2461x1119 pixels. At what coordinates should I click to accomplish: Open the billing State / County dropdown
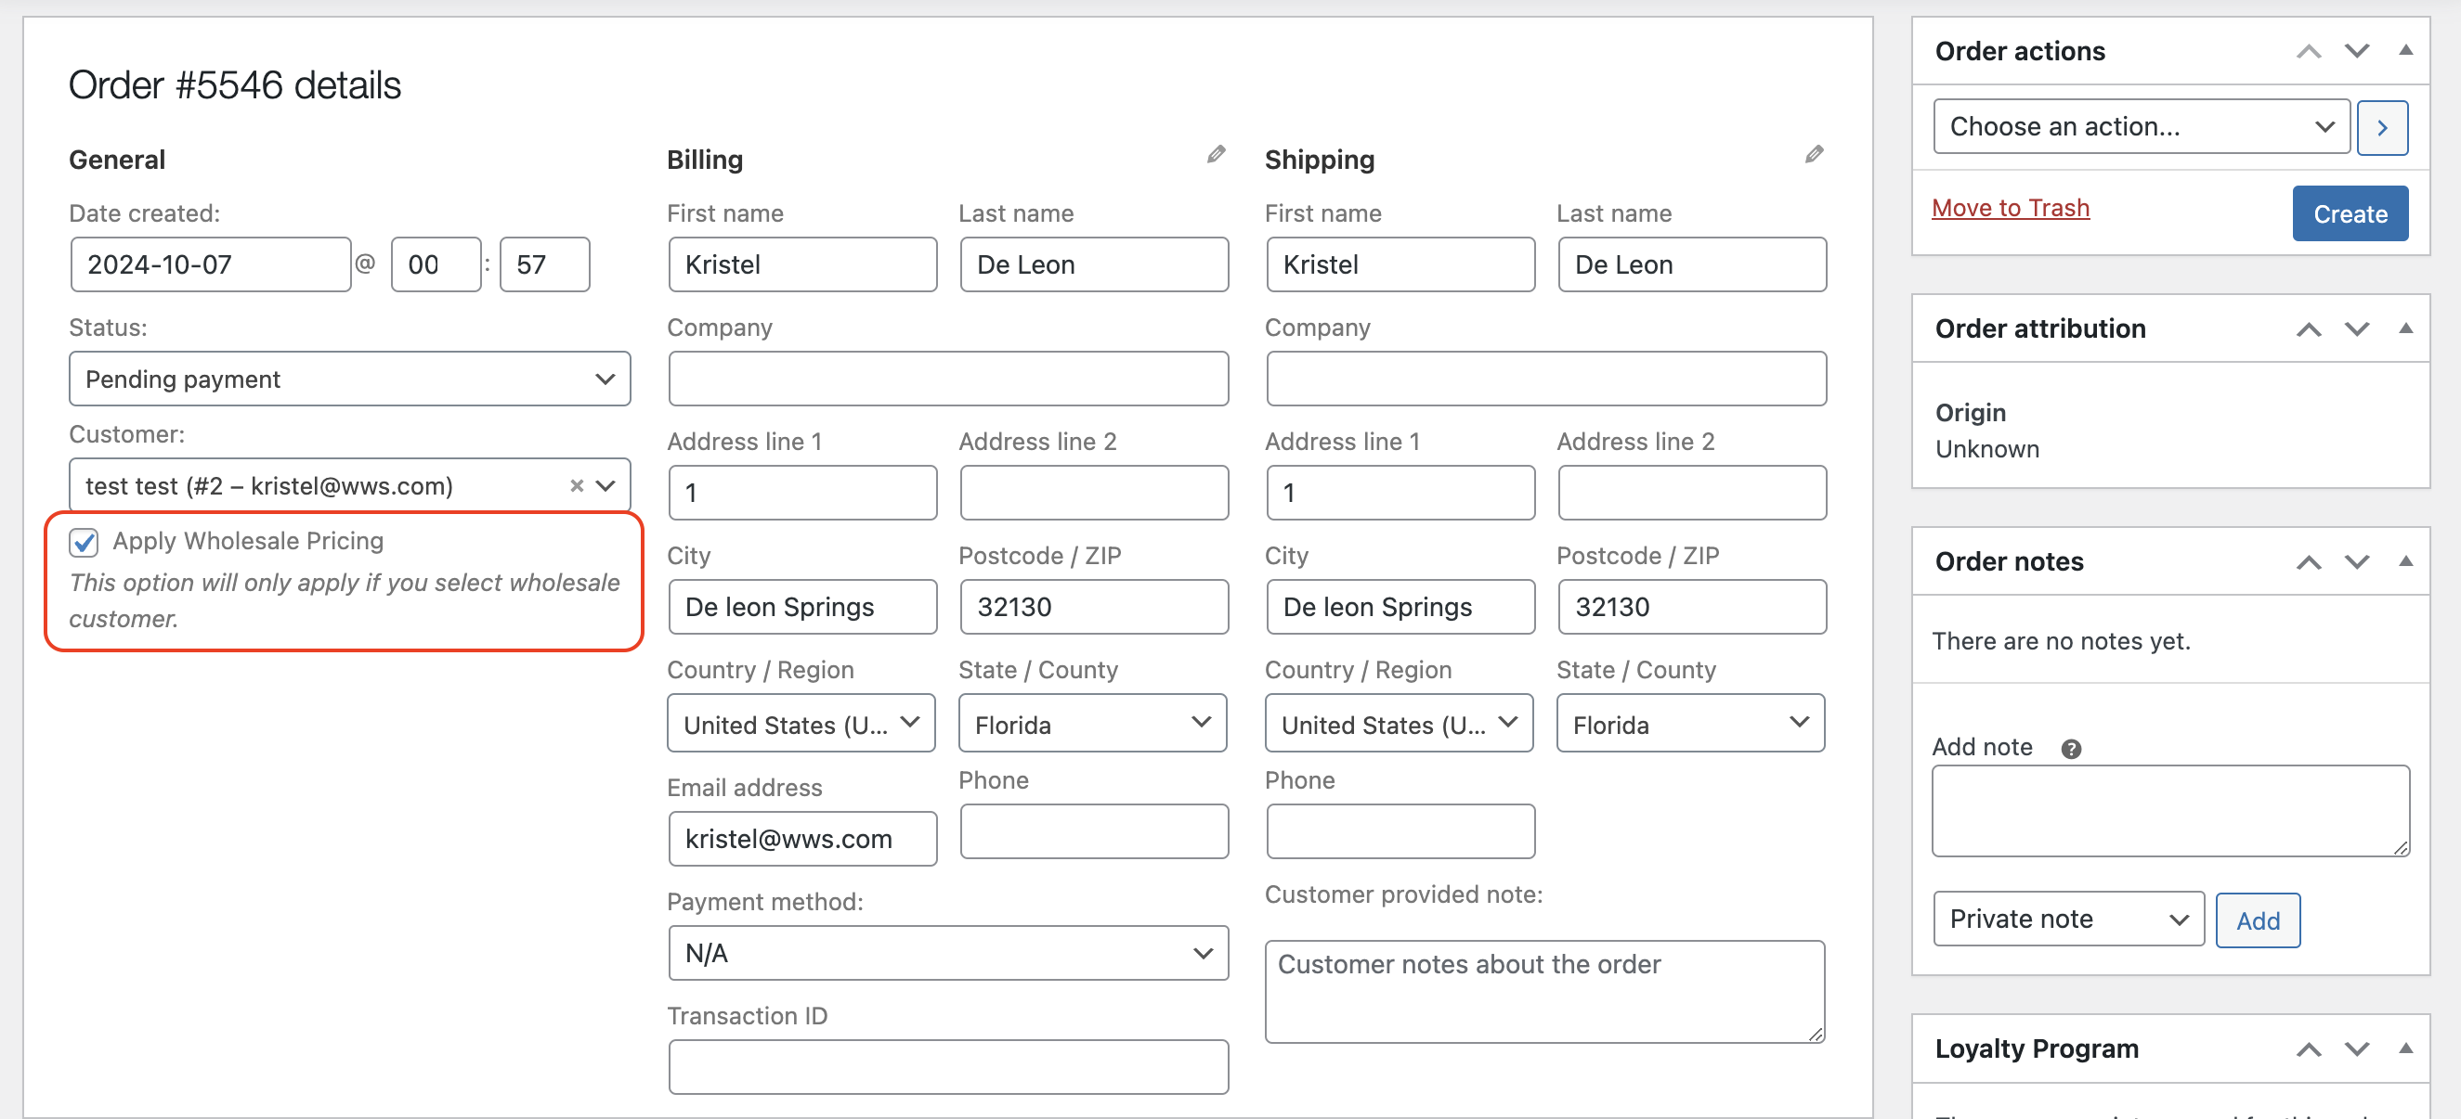(x=1092, y=723)
